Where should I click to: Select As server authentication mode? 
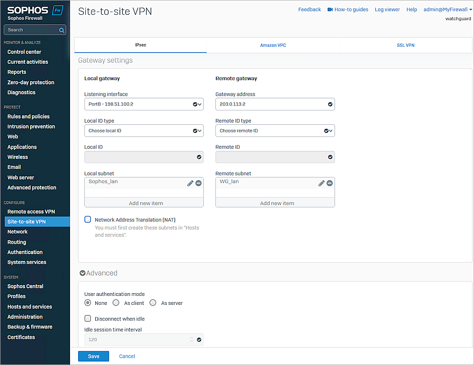pos(153,303)
